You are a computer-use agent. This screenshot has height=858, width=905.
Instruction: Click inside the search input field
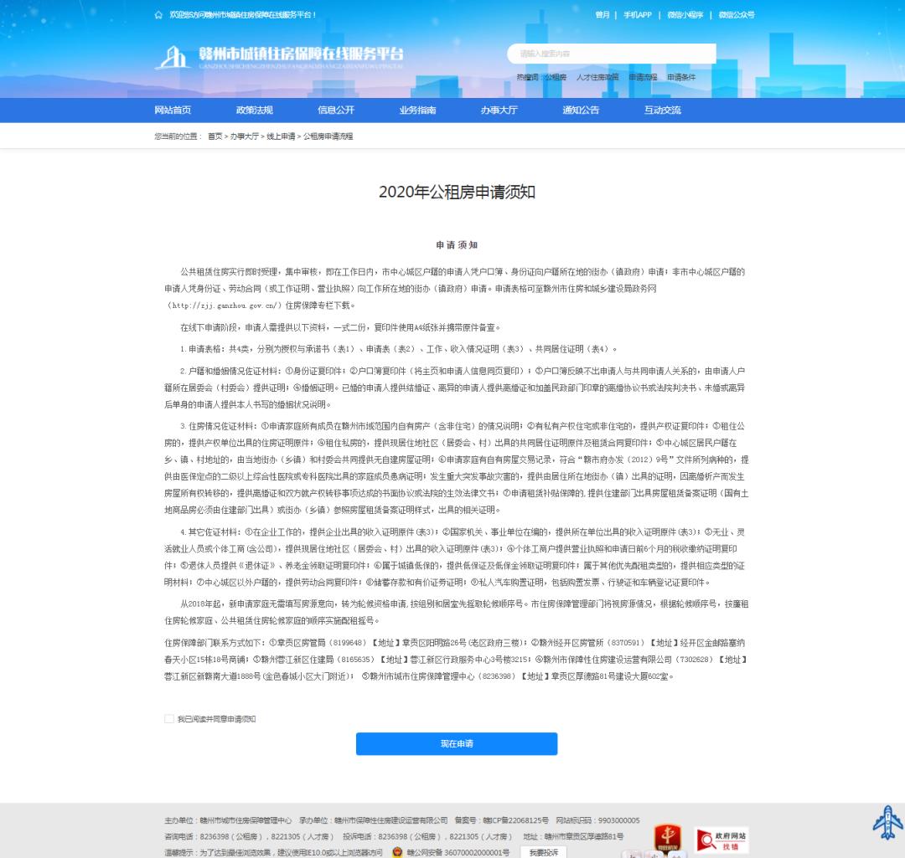coord(612,53)
